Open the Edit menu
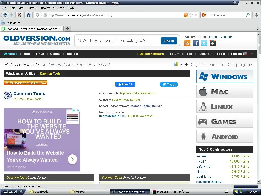This screenshot has width=261, height=195. pyautogui.click(x=12, y=8)
